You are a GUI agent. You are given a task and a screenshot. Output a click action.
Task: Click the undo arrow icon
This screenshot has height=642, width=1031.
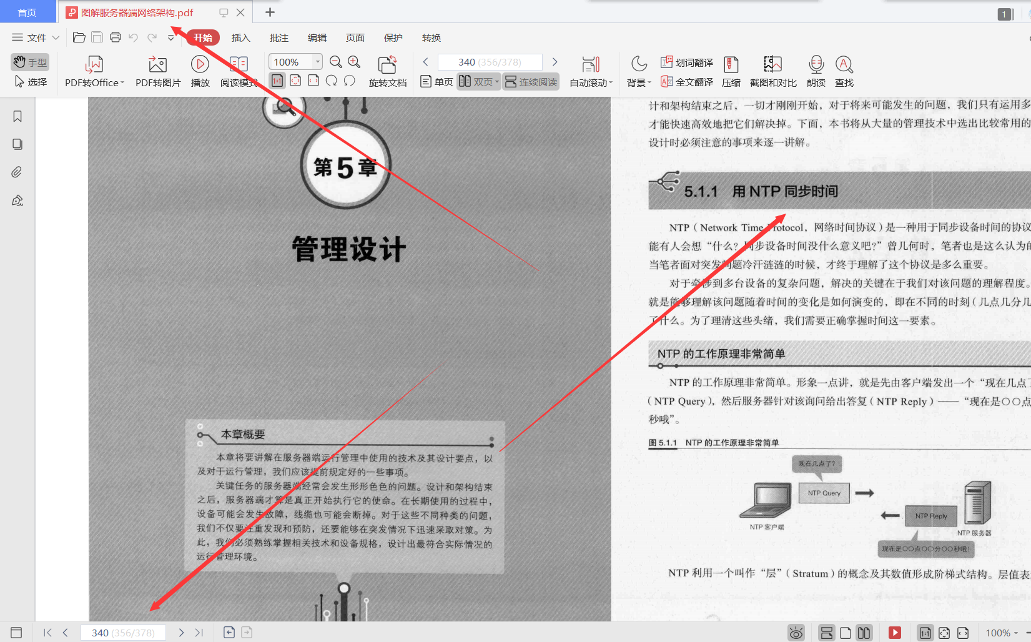133,37
